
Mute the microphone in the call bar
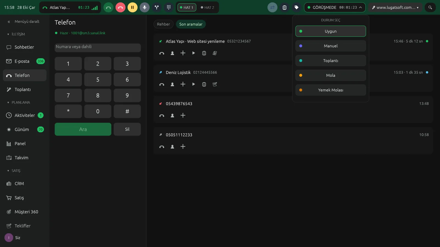144,7
